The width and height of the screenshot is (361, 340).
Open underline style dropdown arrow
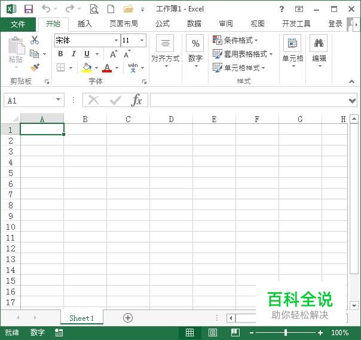[97, 54]
